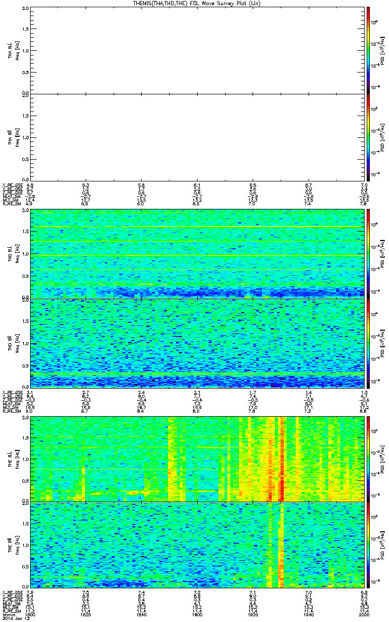Click the THD BL colorbar

pyautogui.click(x=368, y=254)
